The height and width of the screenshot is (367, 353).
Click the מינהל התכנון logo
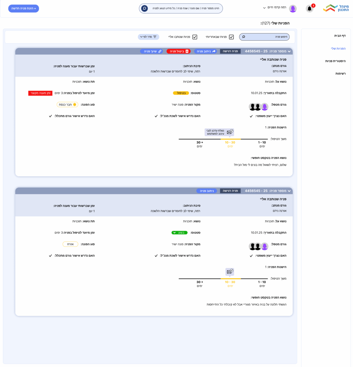pos(336,8)
